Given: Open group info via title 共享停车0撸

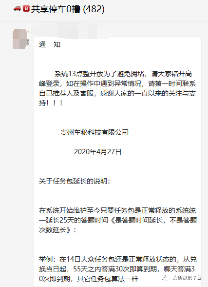Looking at the screenshot, I should pyautogui.click(x=56, y=9).
